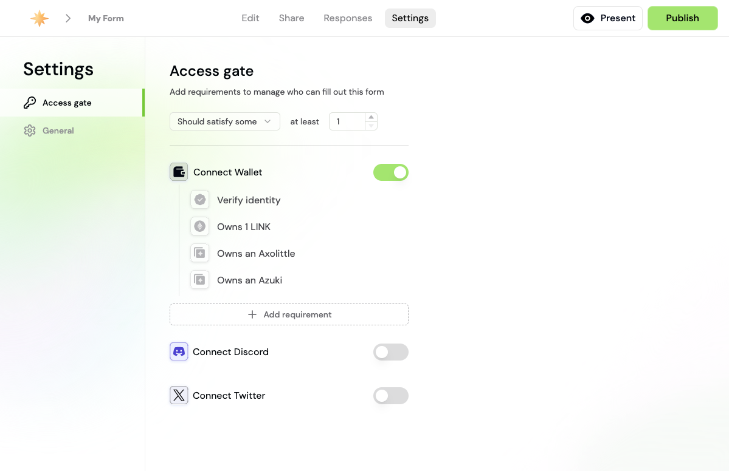Increase the at least count stepper

[x=371, y=117]
